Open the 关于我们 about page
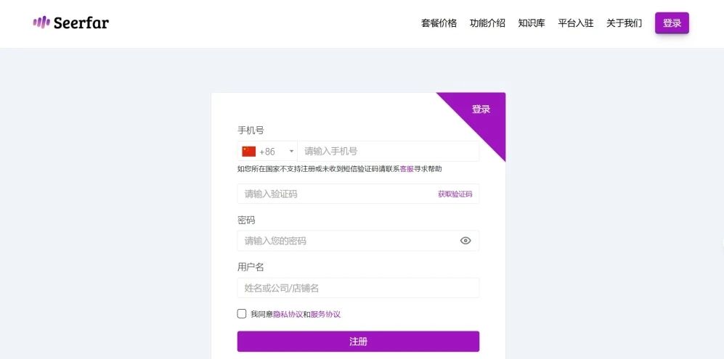Screen dimensions: 724x359 pos(624,23)
